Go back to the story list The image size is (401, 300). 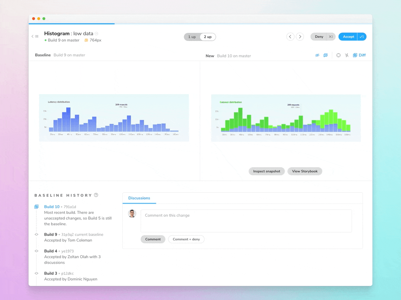pyautogui.click(x=35, y=36)
